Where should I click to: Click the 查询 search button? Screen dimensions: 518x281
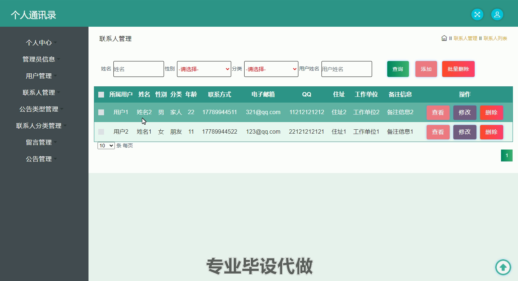(398, 69)
